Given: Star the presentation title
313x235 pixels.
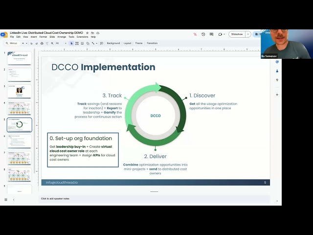Looking at the screenshot, I should [87, 33].
